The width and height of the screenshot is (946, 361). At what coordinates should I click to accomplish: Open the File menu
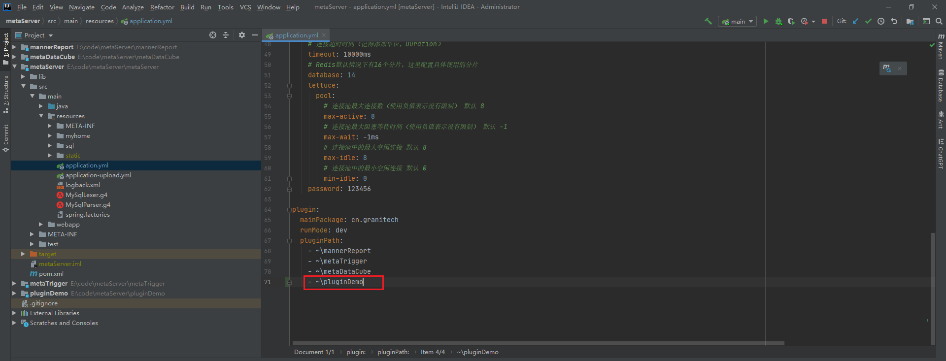click(22, 7)
